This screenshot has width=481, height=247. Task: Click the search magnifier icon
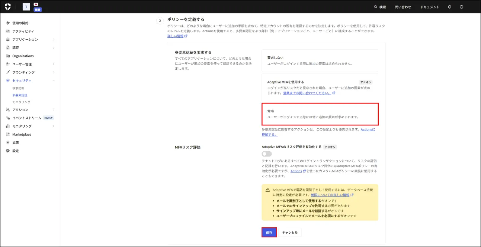(375, 7)
